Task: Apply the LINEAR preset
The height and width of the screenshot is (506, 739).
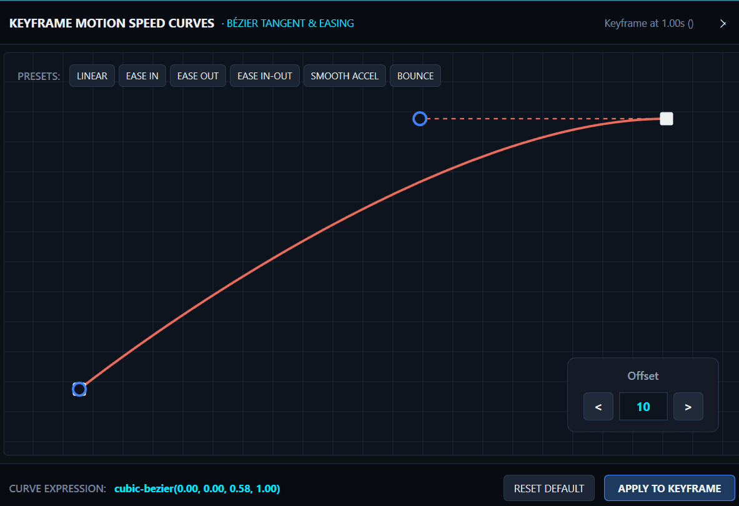Action: pos(92,76)
